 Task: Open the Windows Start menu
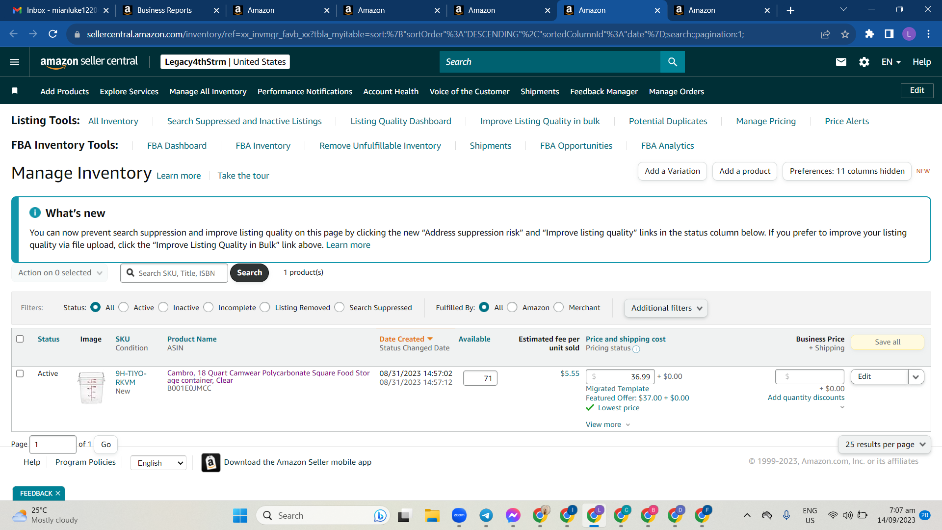tap(240, 515)
